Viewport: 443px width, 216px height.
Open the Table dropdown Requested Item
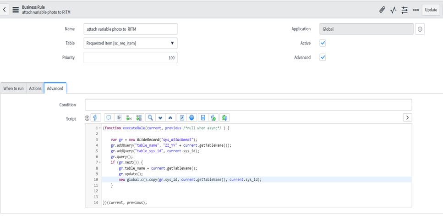[x=131, y=43]
